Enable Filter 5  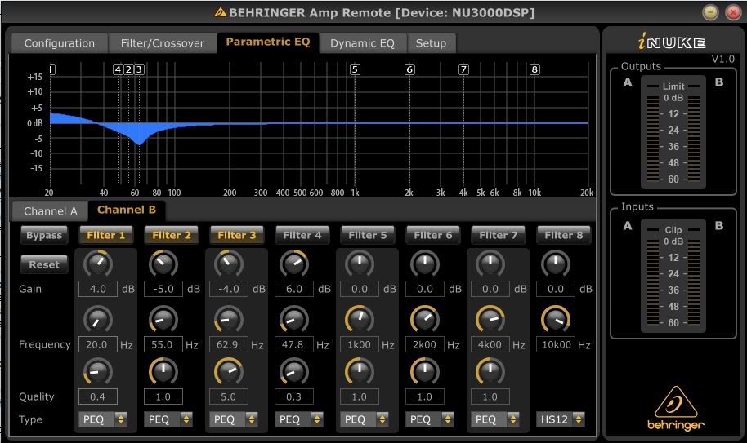367,235
